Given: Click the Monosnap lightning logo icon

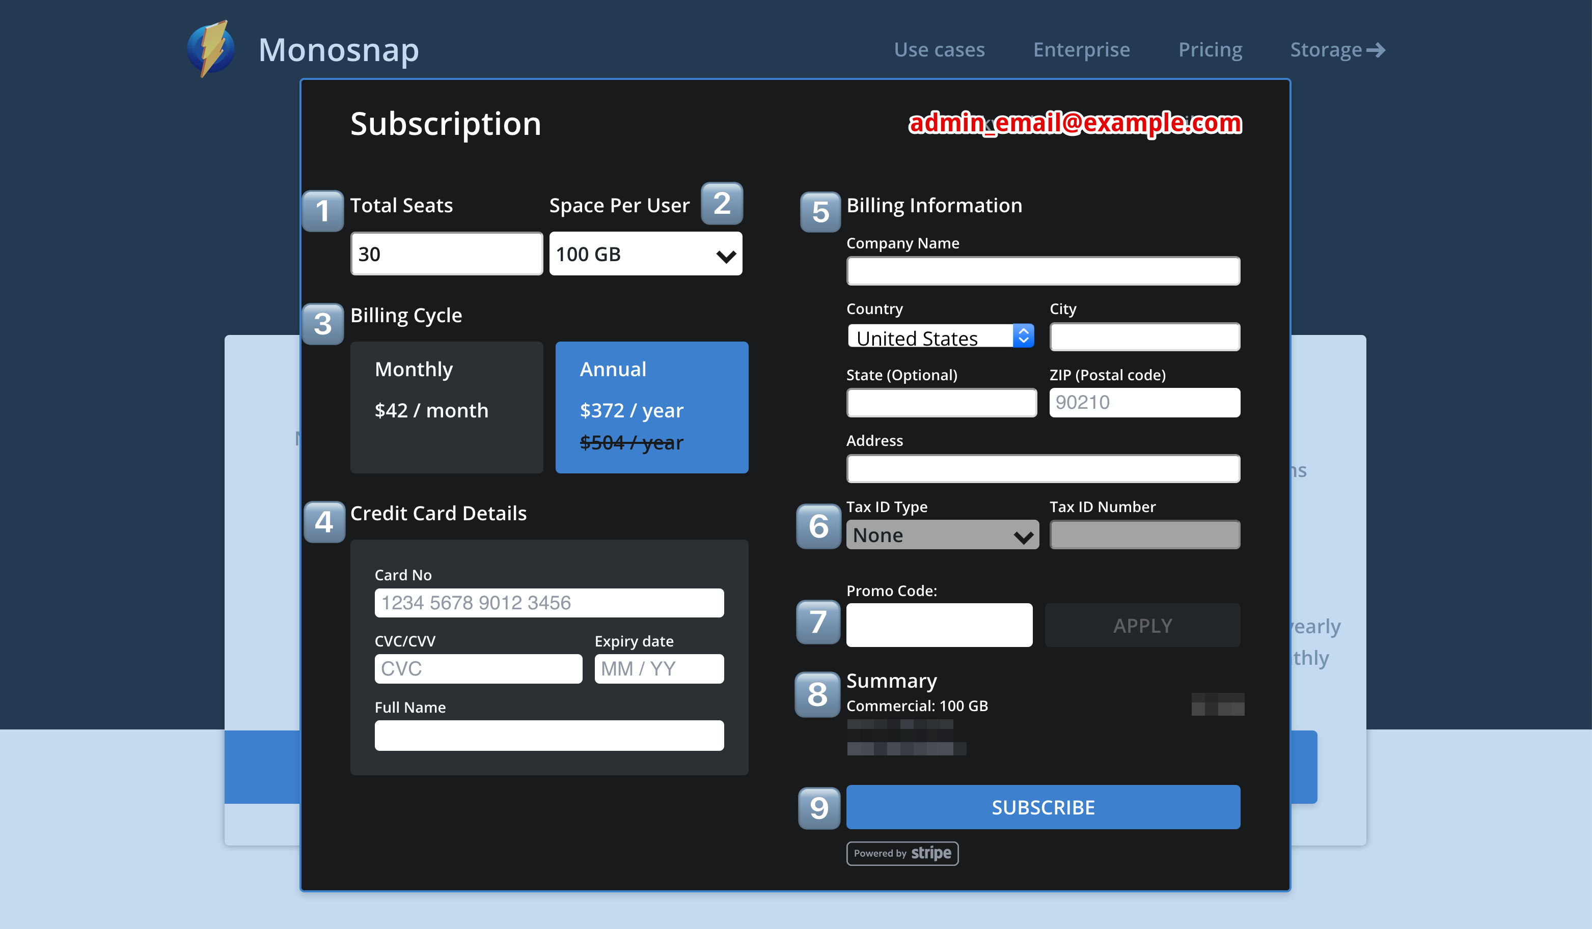Looking at the screenshot, I should tap(212, 49).
